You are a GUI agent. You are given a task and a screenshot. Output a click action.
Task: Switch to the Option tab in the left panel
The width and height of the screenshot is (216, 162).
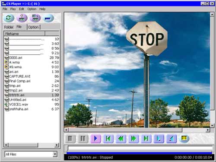[33, 27]
